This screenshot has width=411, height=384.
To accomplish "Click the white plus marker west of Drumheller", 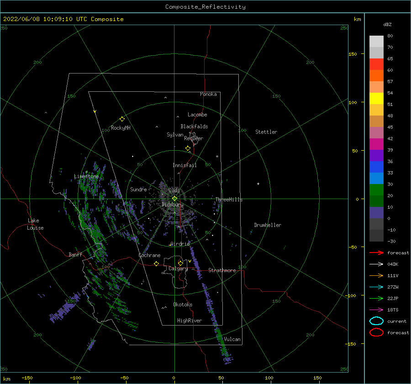I will (258, 184).
